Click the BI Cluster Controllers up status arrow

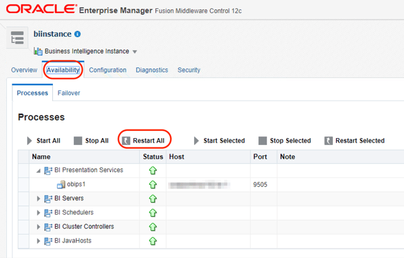(153, 227)
